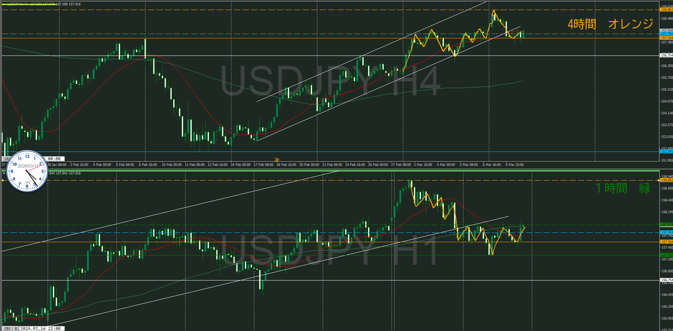Select orange line handle at H1 chart left edge

click(3, 180)
